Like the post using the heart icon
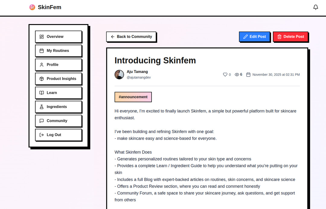Screen dimensions: 326x209 225,74
